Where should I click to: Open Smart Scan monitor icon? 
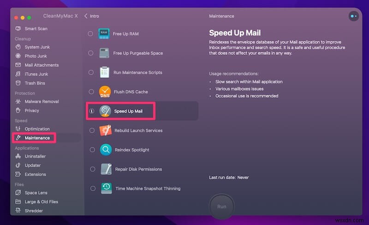click(x=18, y=29)
